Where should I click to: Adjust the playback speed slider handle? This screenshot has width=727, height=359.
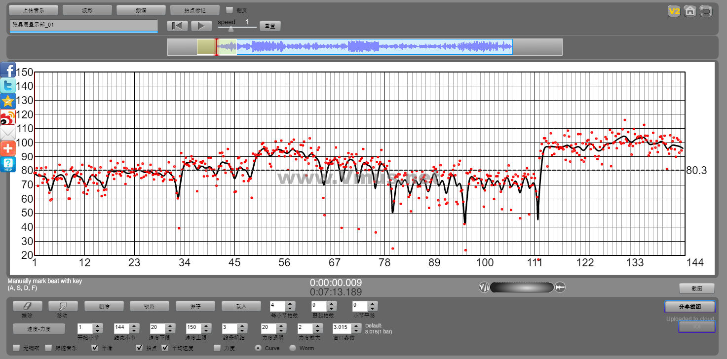pyautogui.click(x=230, y=29)
